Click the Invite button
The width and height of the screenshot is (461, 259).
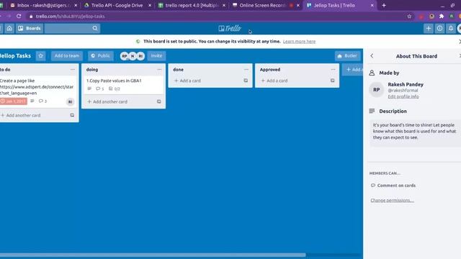pyautogui.click(x=156, y=56)
